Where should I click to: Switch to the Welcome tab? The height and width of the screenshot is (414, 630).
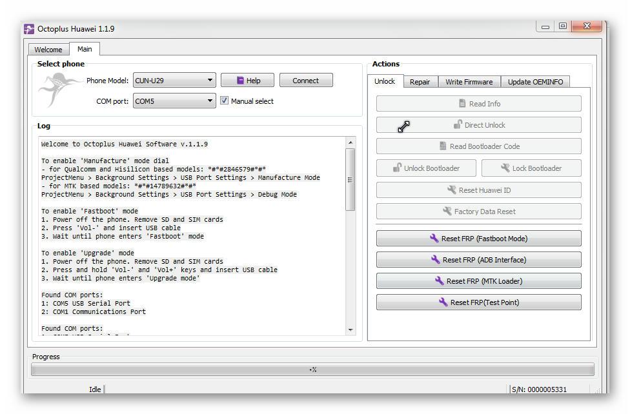click(x=48, y=50)
